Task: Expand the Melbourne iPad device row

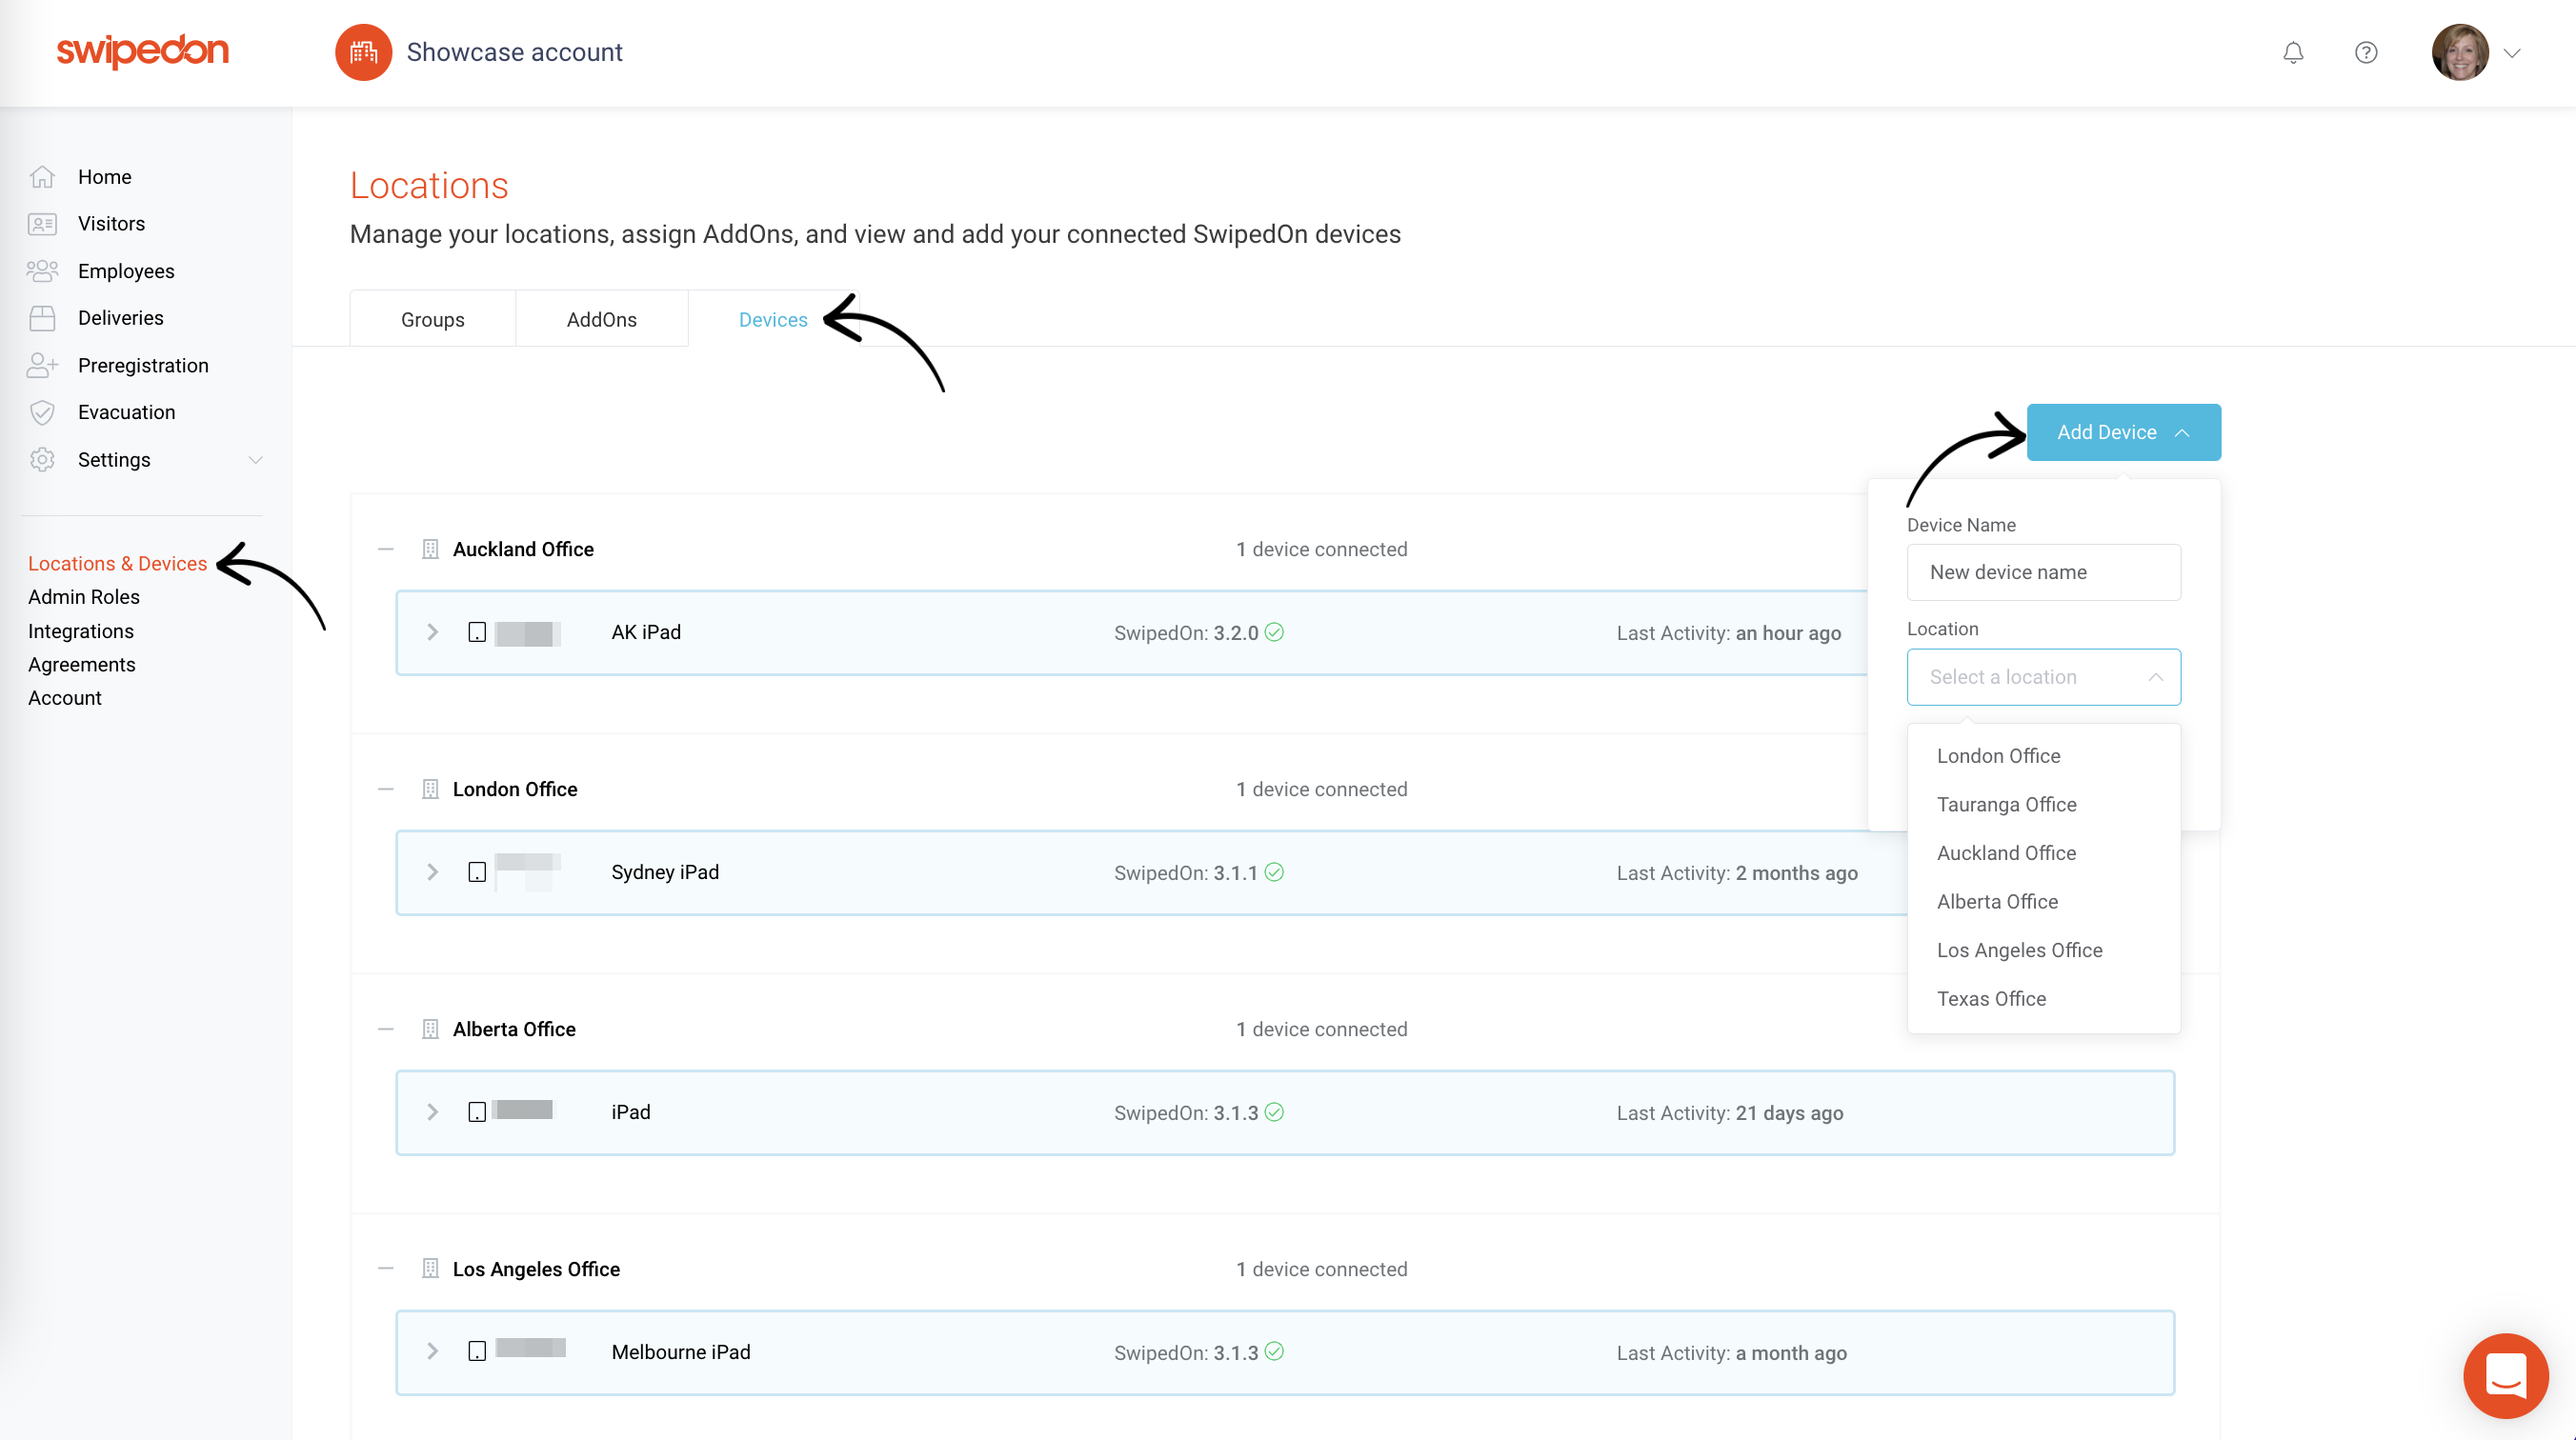Action: [x=433, y=1351]
